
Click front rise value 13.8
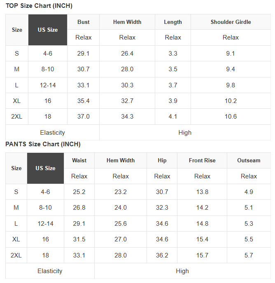[x=202, y=192]
